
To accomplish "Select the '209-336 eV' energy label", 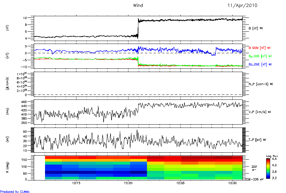I will click(254, 179).
